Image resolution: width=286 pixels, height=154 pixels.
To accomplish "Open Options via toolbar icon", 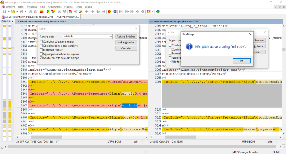I will [x=149, y=11].
